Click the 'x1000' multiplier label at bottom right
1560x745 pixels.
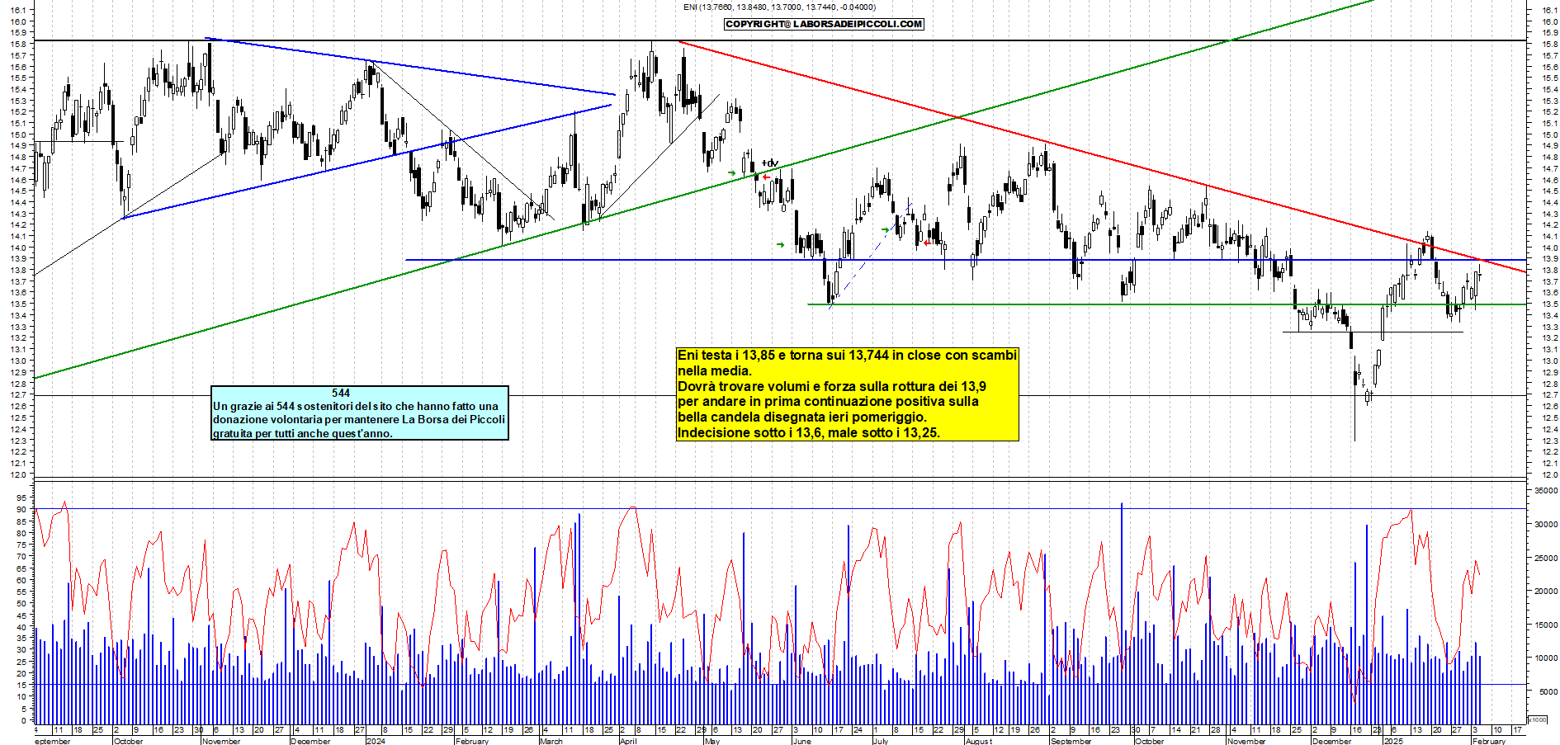point(1538,719)
